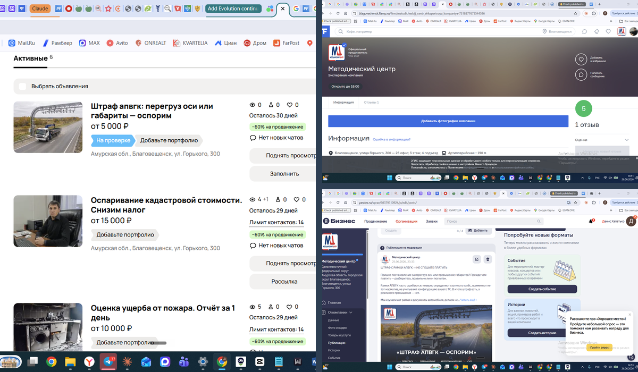Open the notifications bell in Яндекс Бизнес
This screenshot has width=638, height=372.
(x=591, y=221)
